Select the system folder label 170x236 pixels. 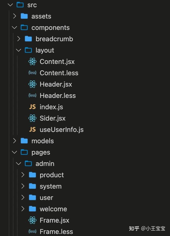coord(50,187)
